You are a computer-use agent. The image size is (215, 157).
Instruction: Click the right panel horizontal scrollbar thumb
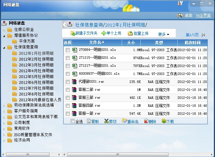click(118, 155)
